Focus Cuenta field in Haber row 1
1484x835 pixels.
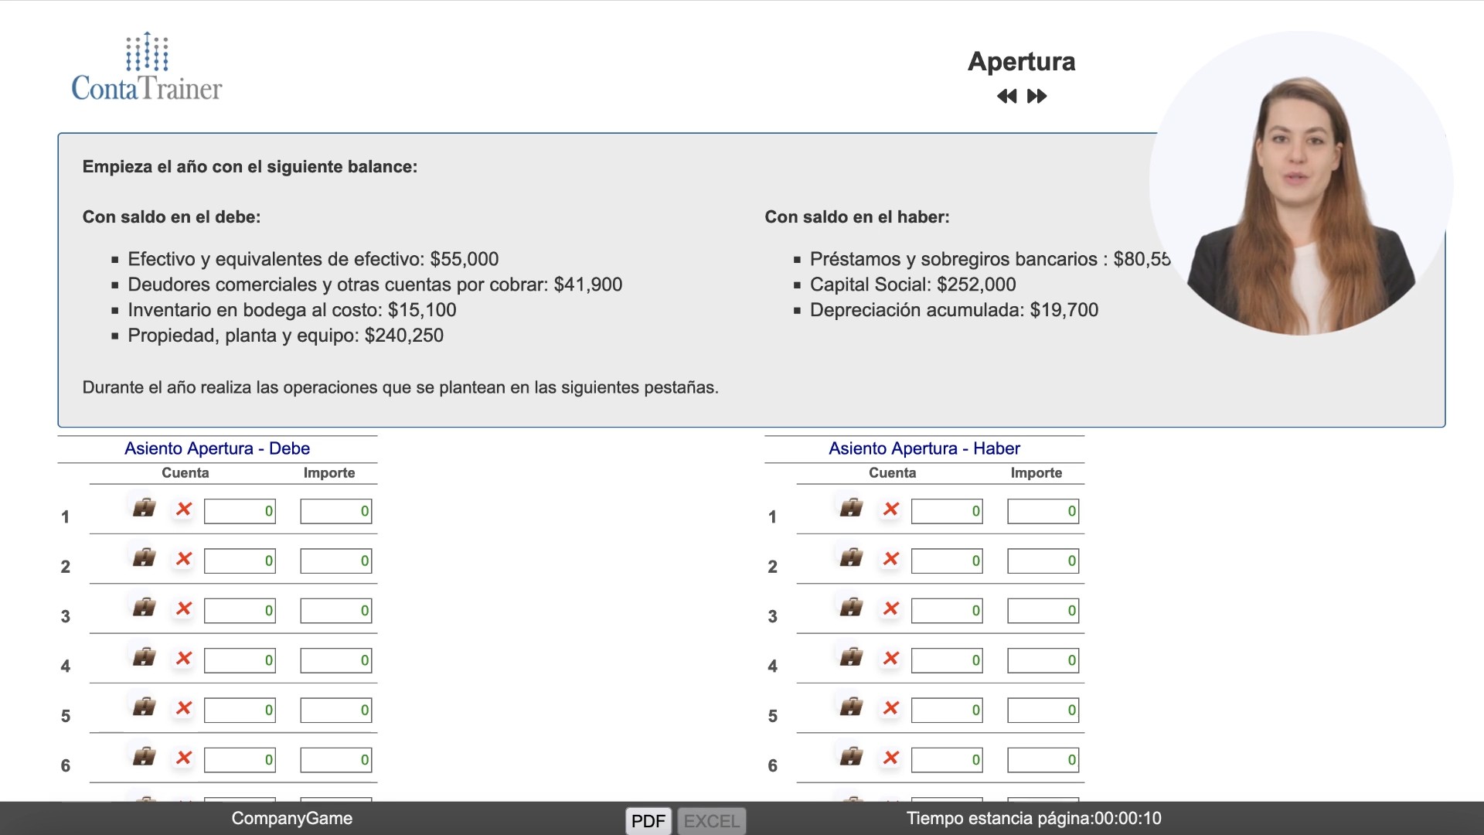pyautogui.click(x=947, y=511)
